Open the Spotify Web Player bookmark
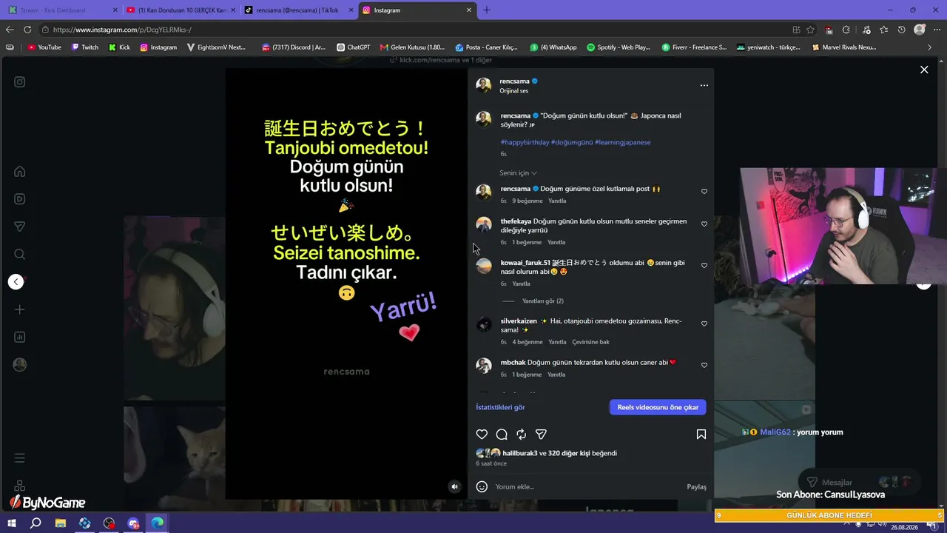This screenshot has height=533, width=947. click(619, 47)
